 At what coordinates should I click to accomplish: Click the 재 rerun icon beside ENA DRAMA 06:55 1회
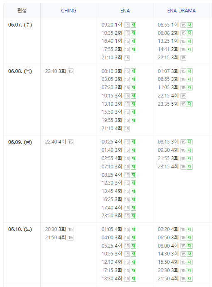click(x=190, y=25)
